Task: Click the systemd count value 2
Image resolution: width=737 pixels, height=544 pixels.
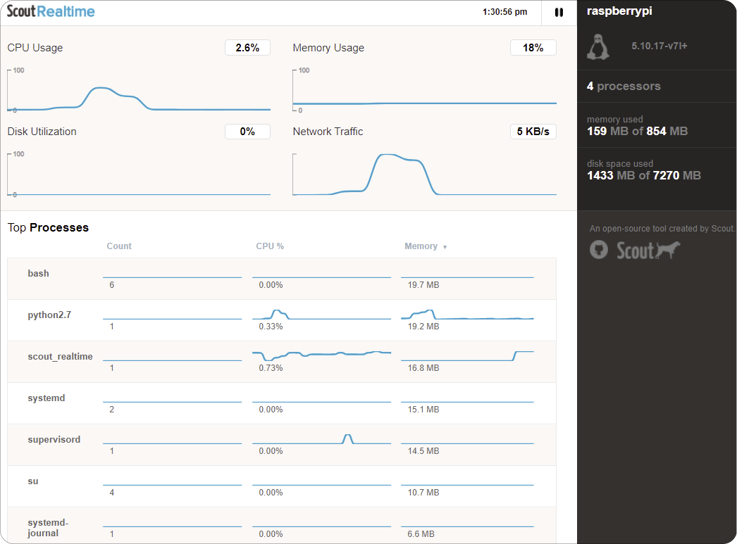Action: coord(112,410)
